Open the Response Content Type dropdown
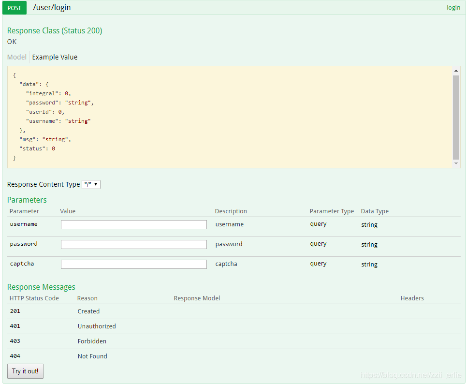The image size is (466, 384). [x=91, y=184]
